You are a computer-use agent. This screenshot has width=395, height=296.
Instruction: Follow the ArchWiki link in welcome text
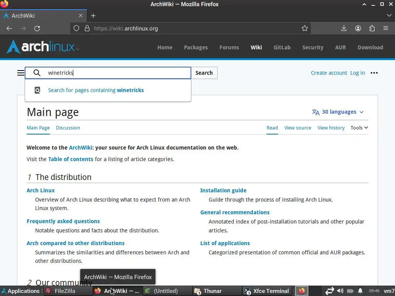tap(81, 148)
